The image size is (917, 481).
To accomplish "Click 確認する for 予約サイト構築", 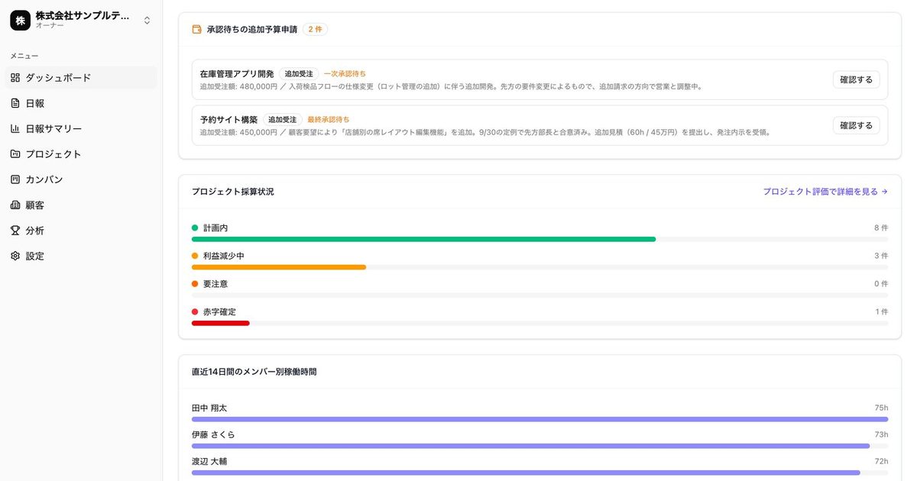I will (x=856, y=125).
